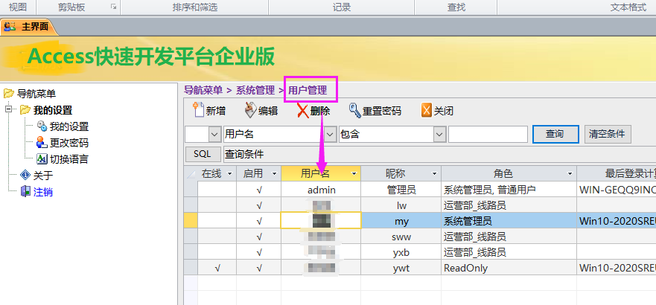Open the 在线 column filter arrow
The image size is (656, 305).
pyautogui.click(x=229, y=174)
